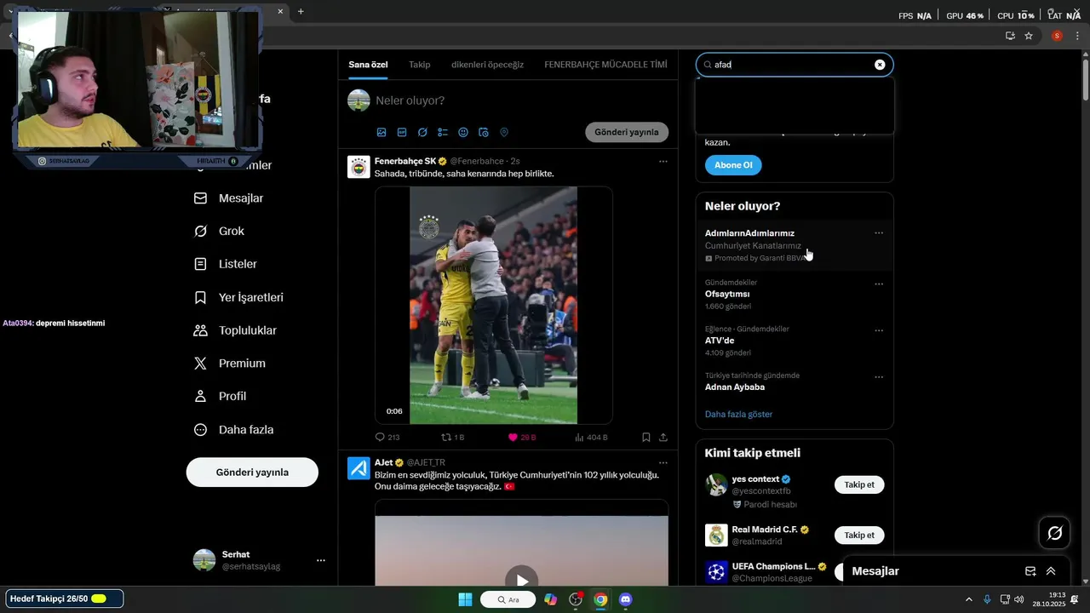Viewport: 1090px width, 613px height.
Task: Expand the Daha fazla menu
Action: tap(234, 430)
